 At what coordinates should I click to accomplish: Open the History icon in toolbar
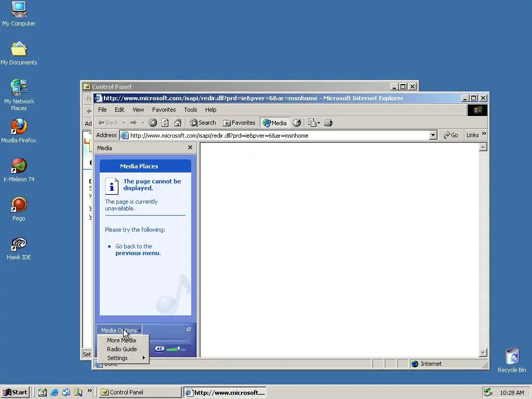point(297,123)
